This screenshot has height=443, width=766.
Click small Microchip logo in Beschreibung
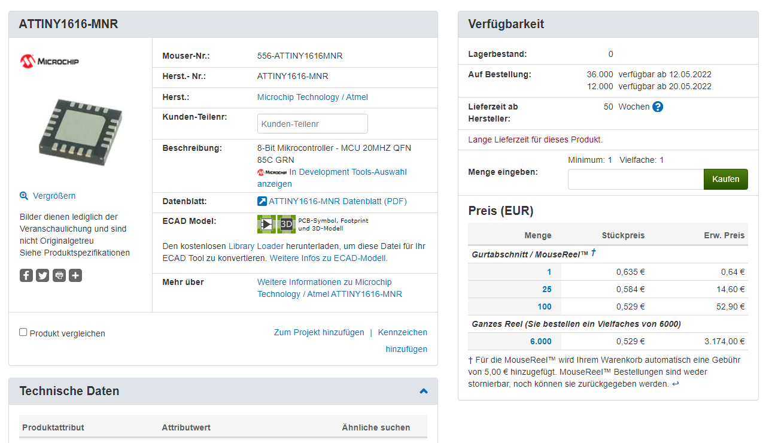click(x=272, y=172)
